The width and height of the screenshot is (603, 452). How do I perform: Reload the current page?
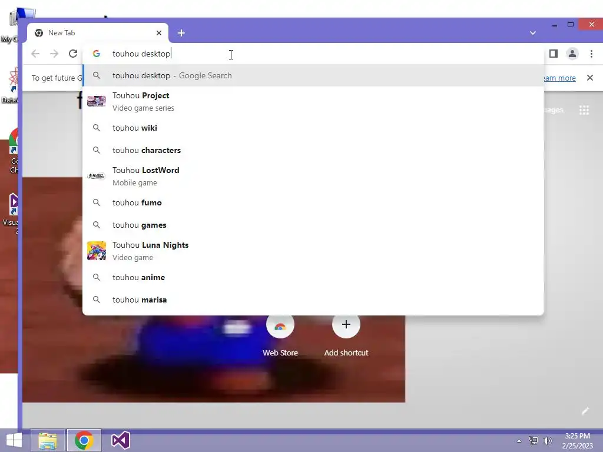73,54
